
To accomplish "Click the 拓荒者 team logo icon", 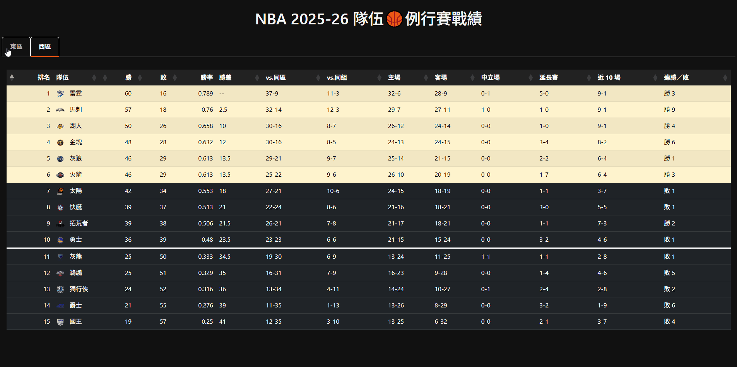I will (60, 224).
